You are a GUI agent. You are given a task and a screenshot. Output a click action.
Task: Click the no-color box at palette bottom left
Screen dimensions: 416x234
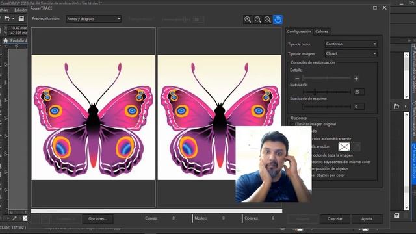point(25,218)
